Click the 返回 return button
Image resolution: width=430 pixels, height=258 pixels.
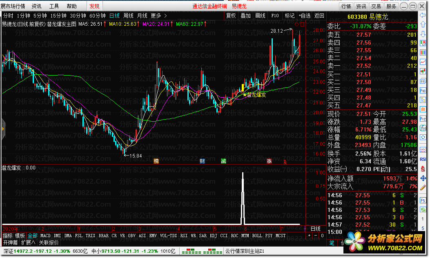point(319,16)
